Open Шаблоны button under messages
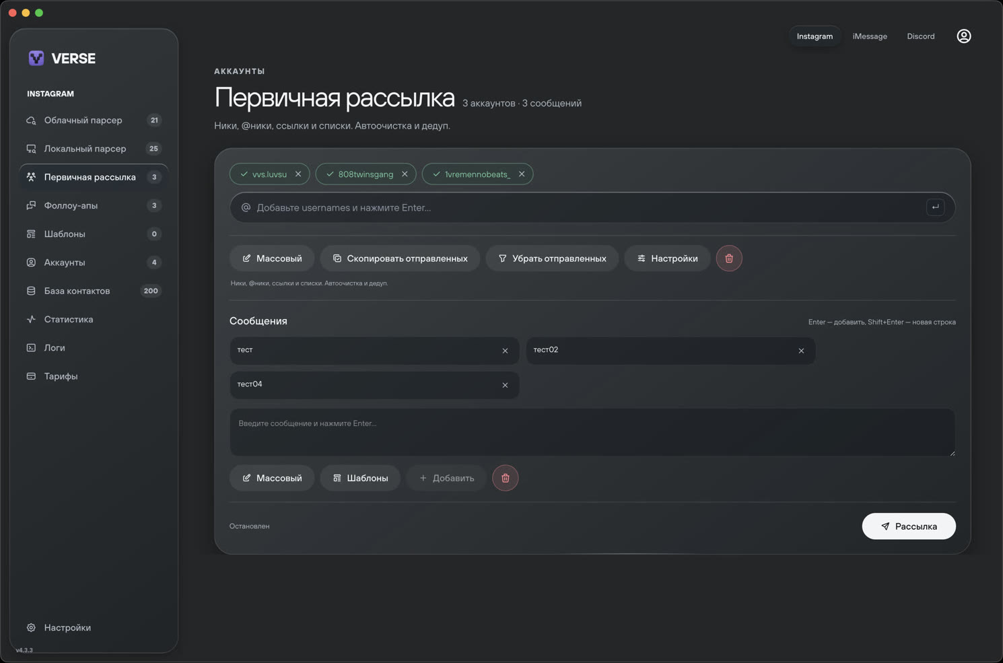The width and height of the screenshot is (1003, 663). [360, 478]
